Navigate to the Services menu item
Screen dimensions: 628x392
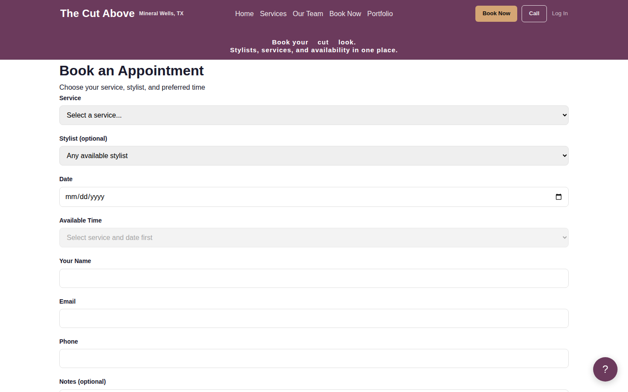(x=273, y=14)
